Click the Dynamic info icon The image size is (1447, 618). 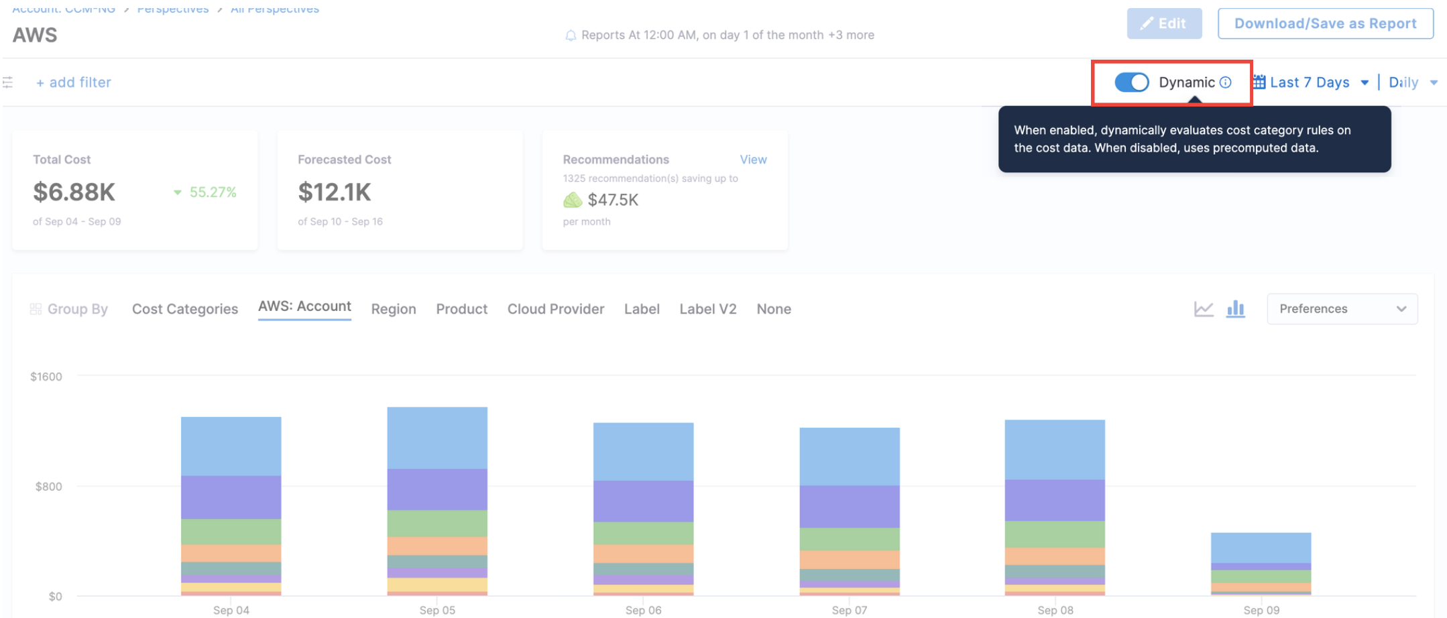click(1226, 82)
